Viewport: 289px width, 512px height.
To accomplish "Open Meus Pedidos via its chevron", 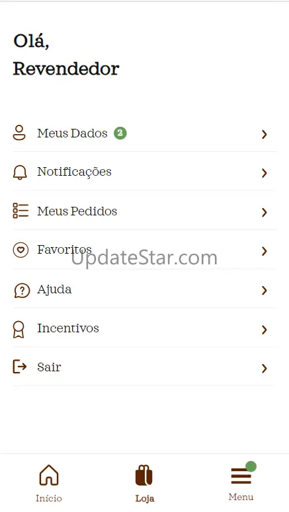I will [265, 212].
